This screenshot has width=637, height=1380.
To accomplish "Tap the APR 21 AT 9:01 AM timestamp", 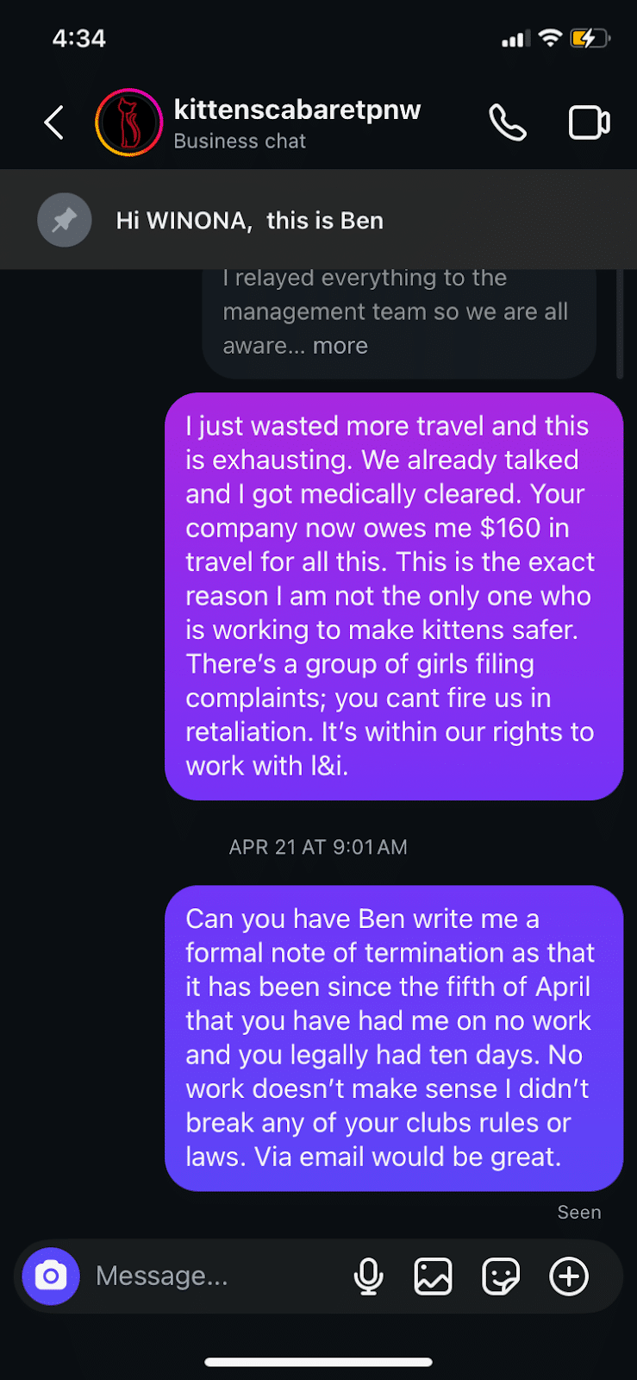I will pyautogui.click(x=318, y=847).
